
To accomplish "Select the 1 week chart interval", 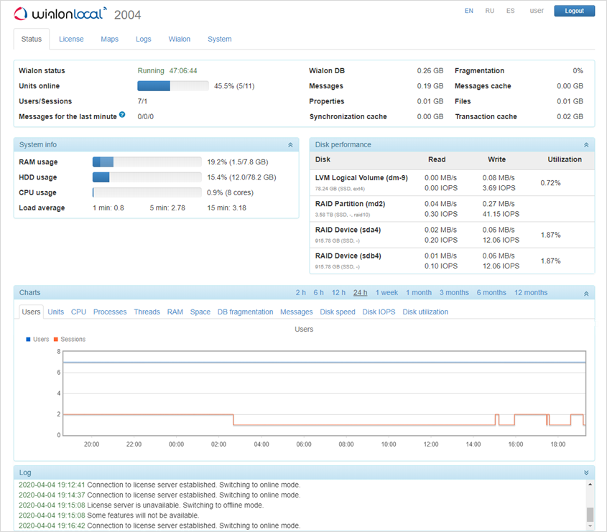I will [386, 292].
